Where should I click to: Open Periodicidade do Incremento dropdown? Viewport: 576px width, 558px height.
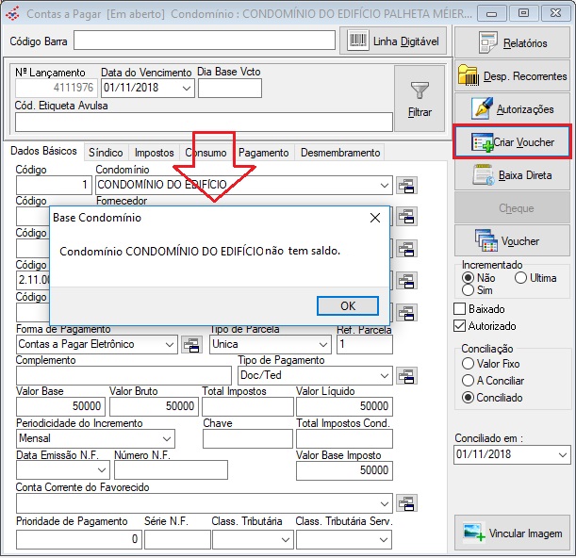167,438
